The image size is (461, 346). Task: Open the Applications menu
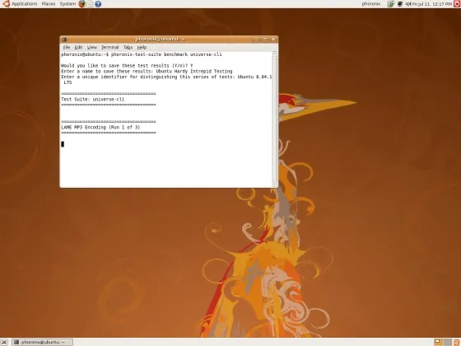[24, 4]
